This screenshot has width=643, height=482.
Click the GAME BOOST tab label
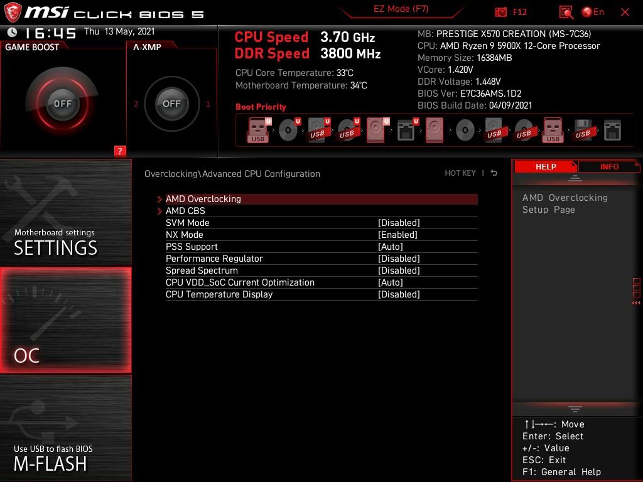coord(32,47)
